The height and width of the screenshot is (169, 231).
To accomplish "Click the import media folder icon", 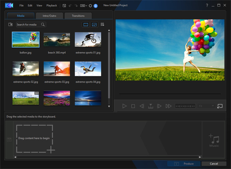I will pyautogui.click(x=10, y=25).
